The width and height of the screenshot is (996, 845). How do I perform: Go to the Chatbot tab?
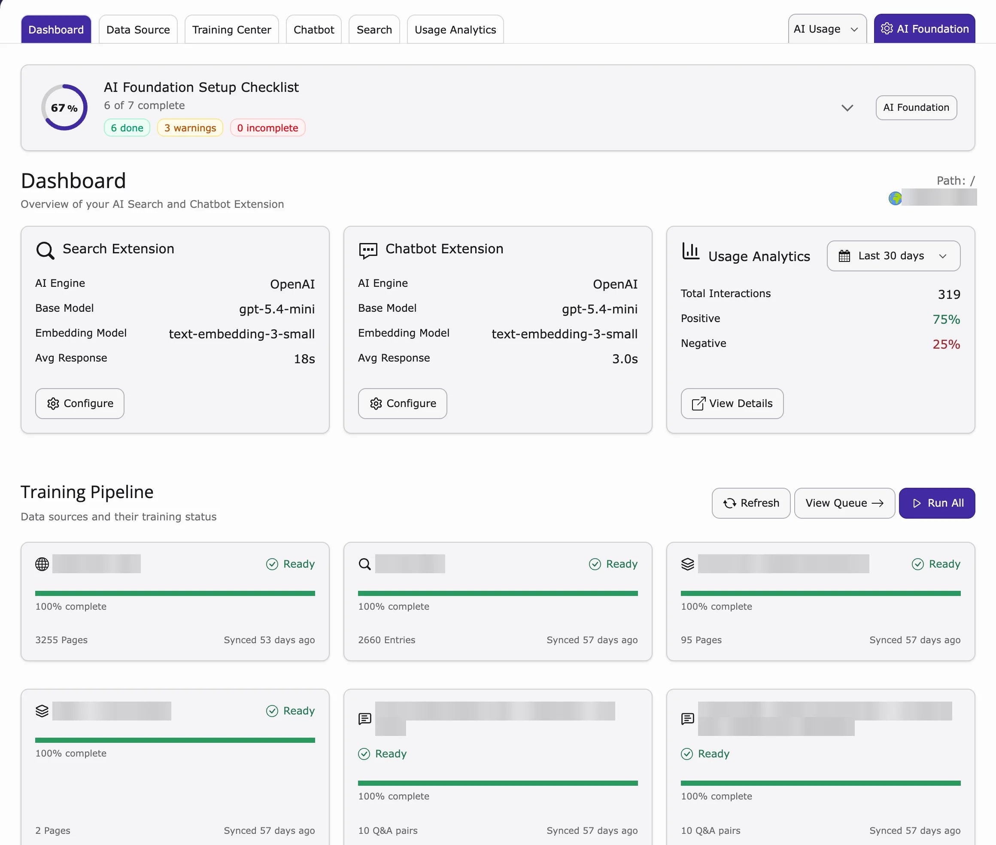314,29
